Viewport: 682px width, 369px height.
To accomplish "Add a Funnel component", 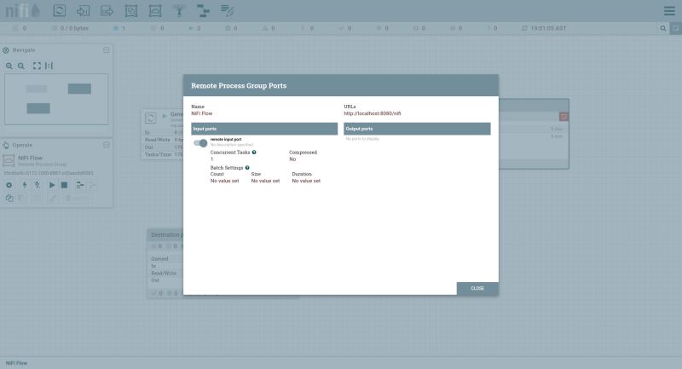I will [x=179, y=10].
